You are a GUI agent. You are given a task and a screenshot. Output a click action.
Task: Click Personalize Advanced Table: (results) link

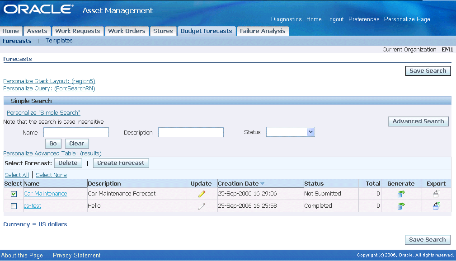[x=52, y=154]
